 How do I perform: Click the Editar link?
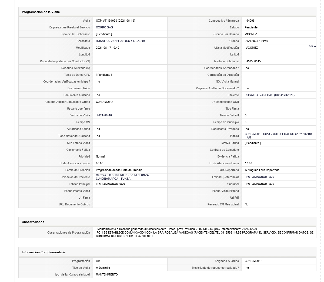point(312,46)
